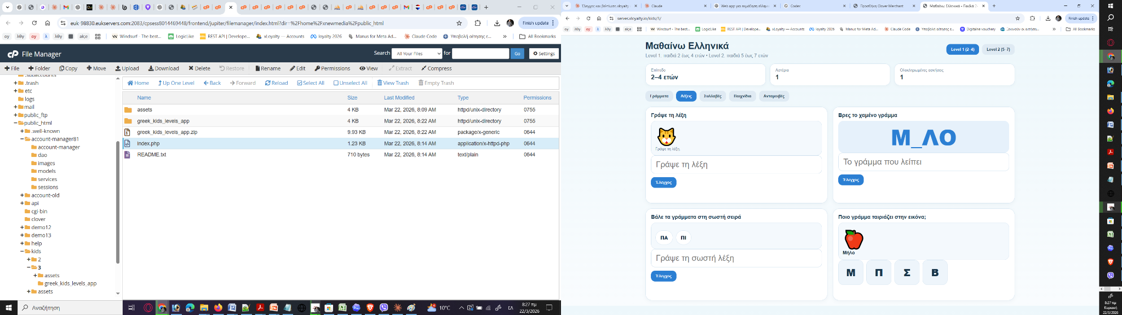Open the Συλλαβές tab

pos(713,96)
